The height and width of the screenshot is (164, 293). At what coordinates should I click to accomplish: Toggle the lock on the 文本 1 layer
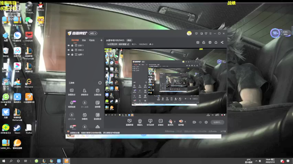72,45
